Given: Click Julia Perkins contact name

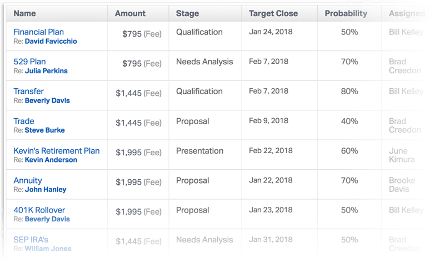Looking at the screenshot, I should tap(46, 71).
